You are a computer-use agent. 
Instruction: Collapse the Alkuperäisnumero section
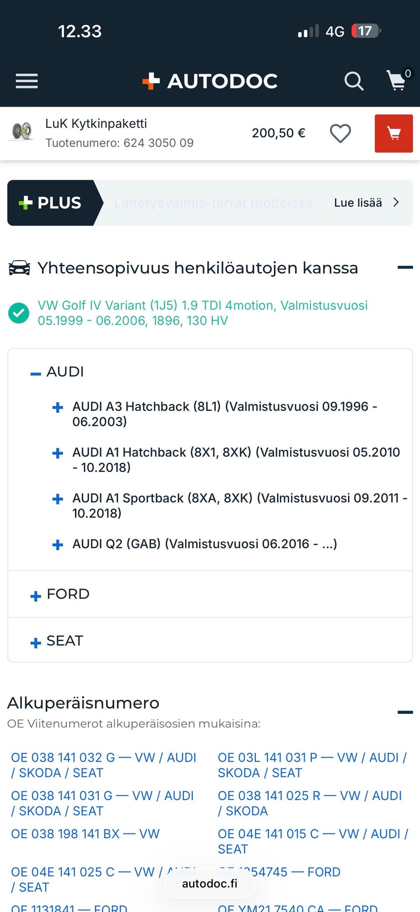[405, 712]
